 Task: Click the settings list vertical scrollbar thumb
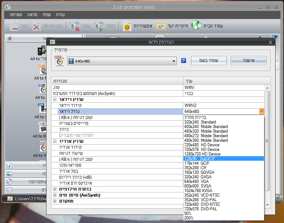pos(267,141)
